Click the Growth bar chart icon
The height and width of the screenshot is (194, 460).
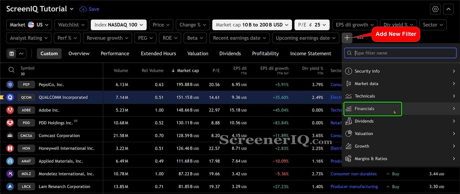348,146
